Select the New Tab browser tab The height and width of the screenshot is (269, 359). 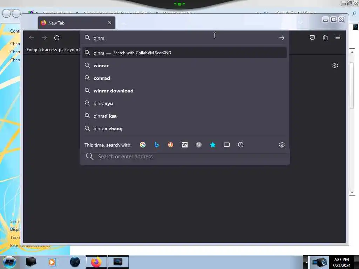point(76,23)
